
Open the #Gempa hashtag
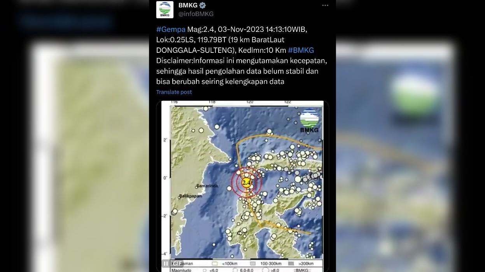pyautogui.click(x=171, y=30)
